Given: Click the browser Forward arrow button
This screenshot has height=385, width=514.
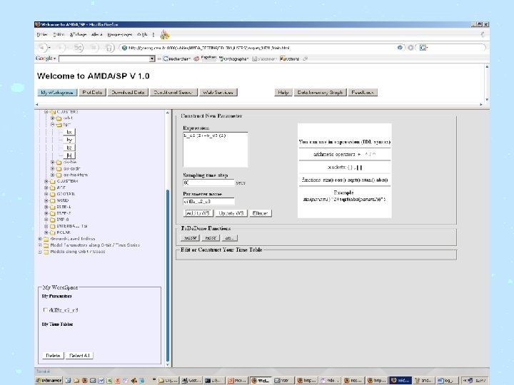Looking at the screenshot, I should point(60,48).
